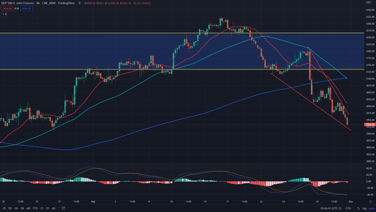Click the blue 3934.25 buy price button
Viewport: 376px width, 212px height.
point(26,8)
